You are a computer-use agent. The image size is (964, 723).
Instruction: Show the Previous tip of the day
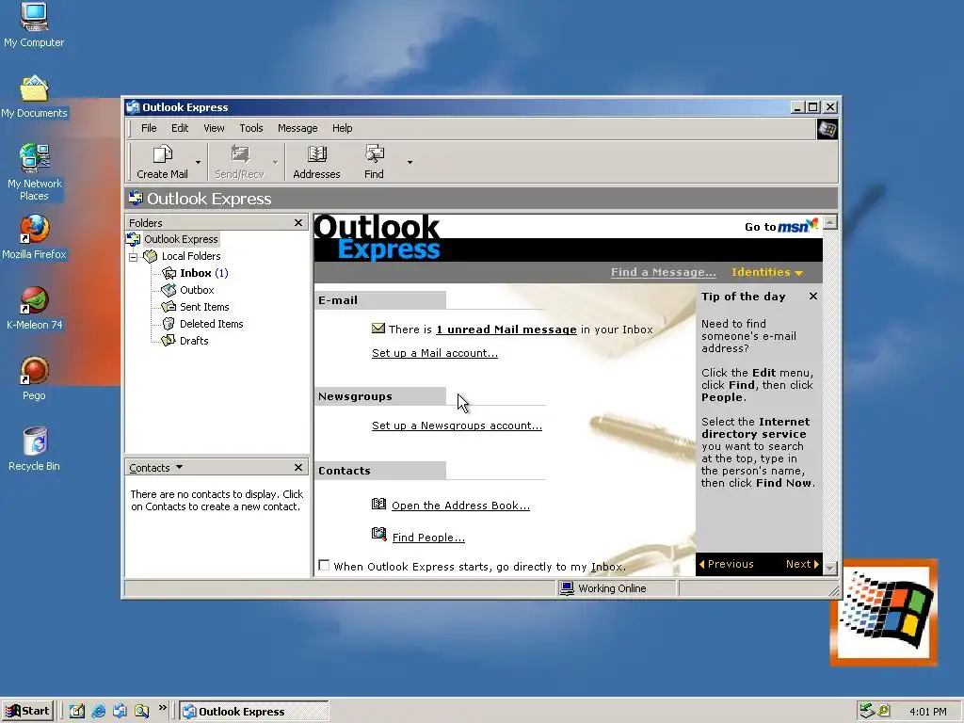click(726, 564)
